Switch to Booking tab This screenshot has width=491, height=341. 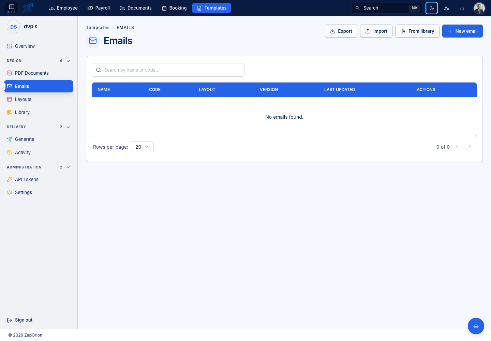pyautogui.click(x=174, y=8)
